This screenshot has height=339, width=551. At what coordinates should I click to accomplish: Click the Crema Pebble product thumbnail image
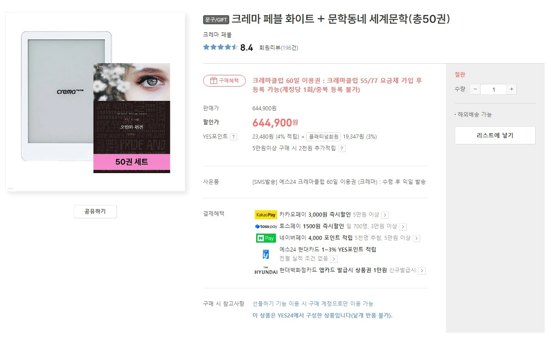95,102
